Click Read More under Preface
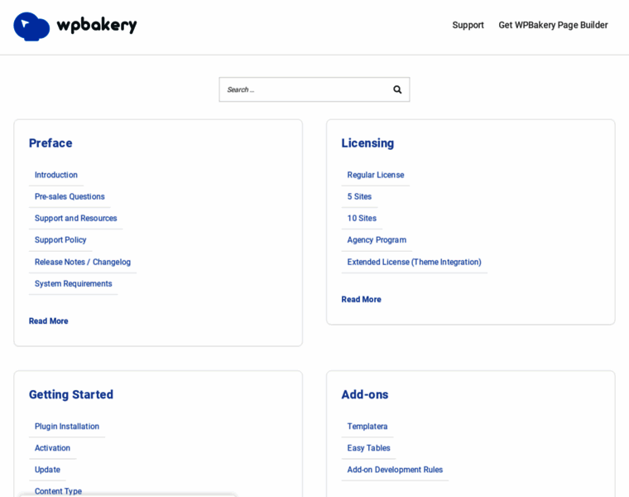 49,321
